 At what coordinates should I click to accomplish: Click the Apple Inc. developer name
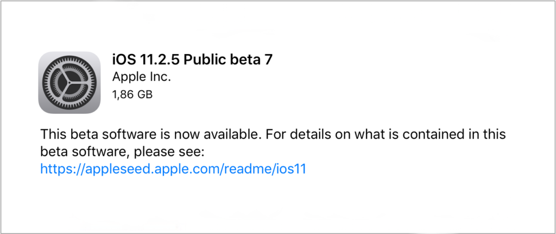(141, 77)
